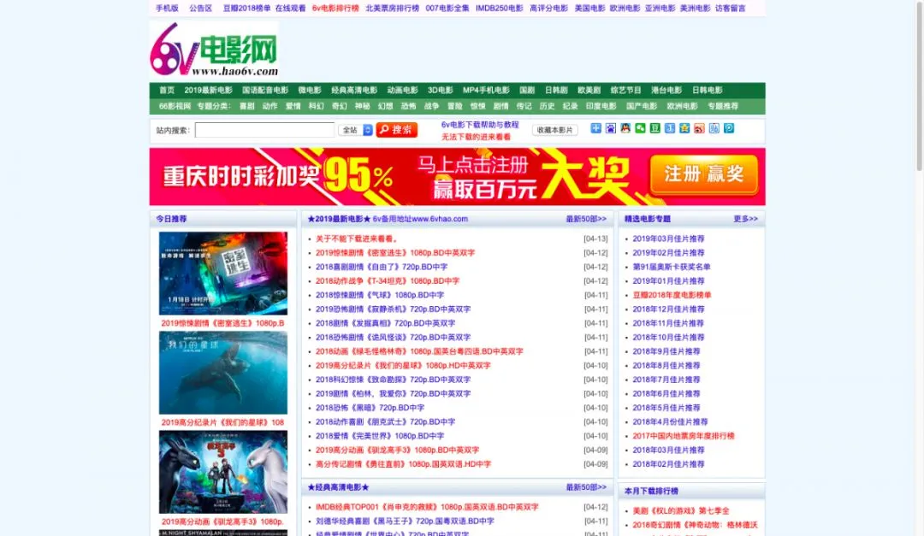Open the 3D电影 navigation item
Screen dimensions: 924x536
pyautogui.click(x=441, y=90)
